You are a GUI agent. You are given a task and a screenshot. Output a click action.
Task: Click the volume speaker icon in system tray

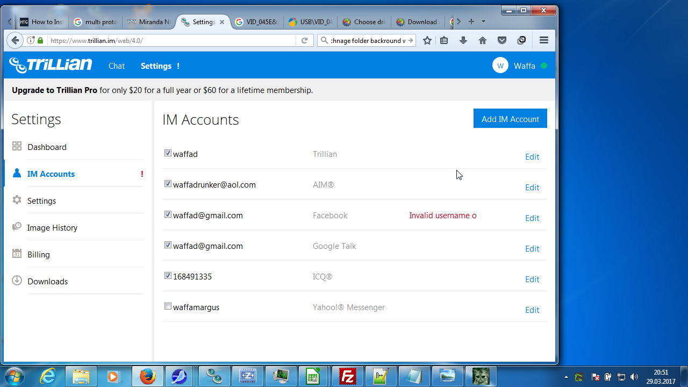pyautogui.click(x=634, y=377)
